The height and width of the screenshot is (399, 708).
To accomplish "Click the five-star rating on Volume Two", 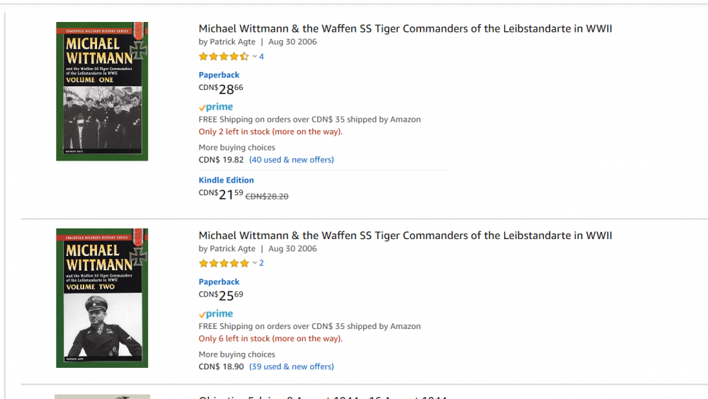I will 224,263.
